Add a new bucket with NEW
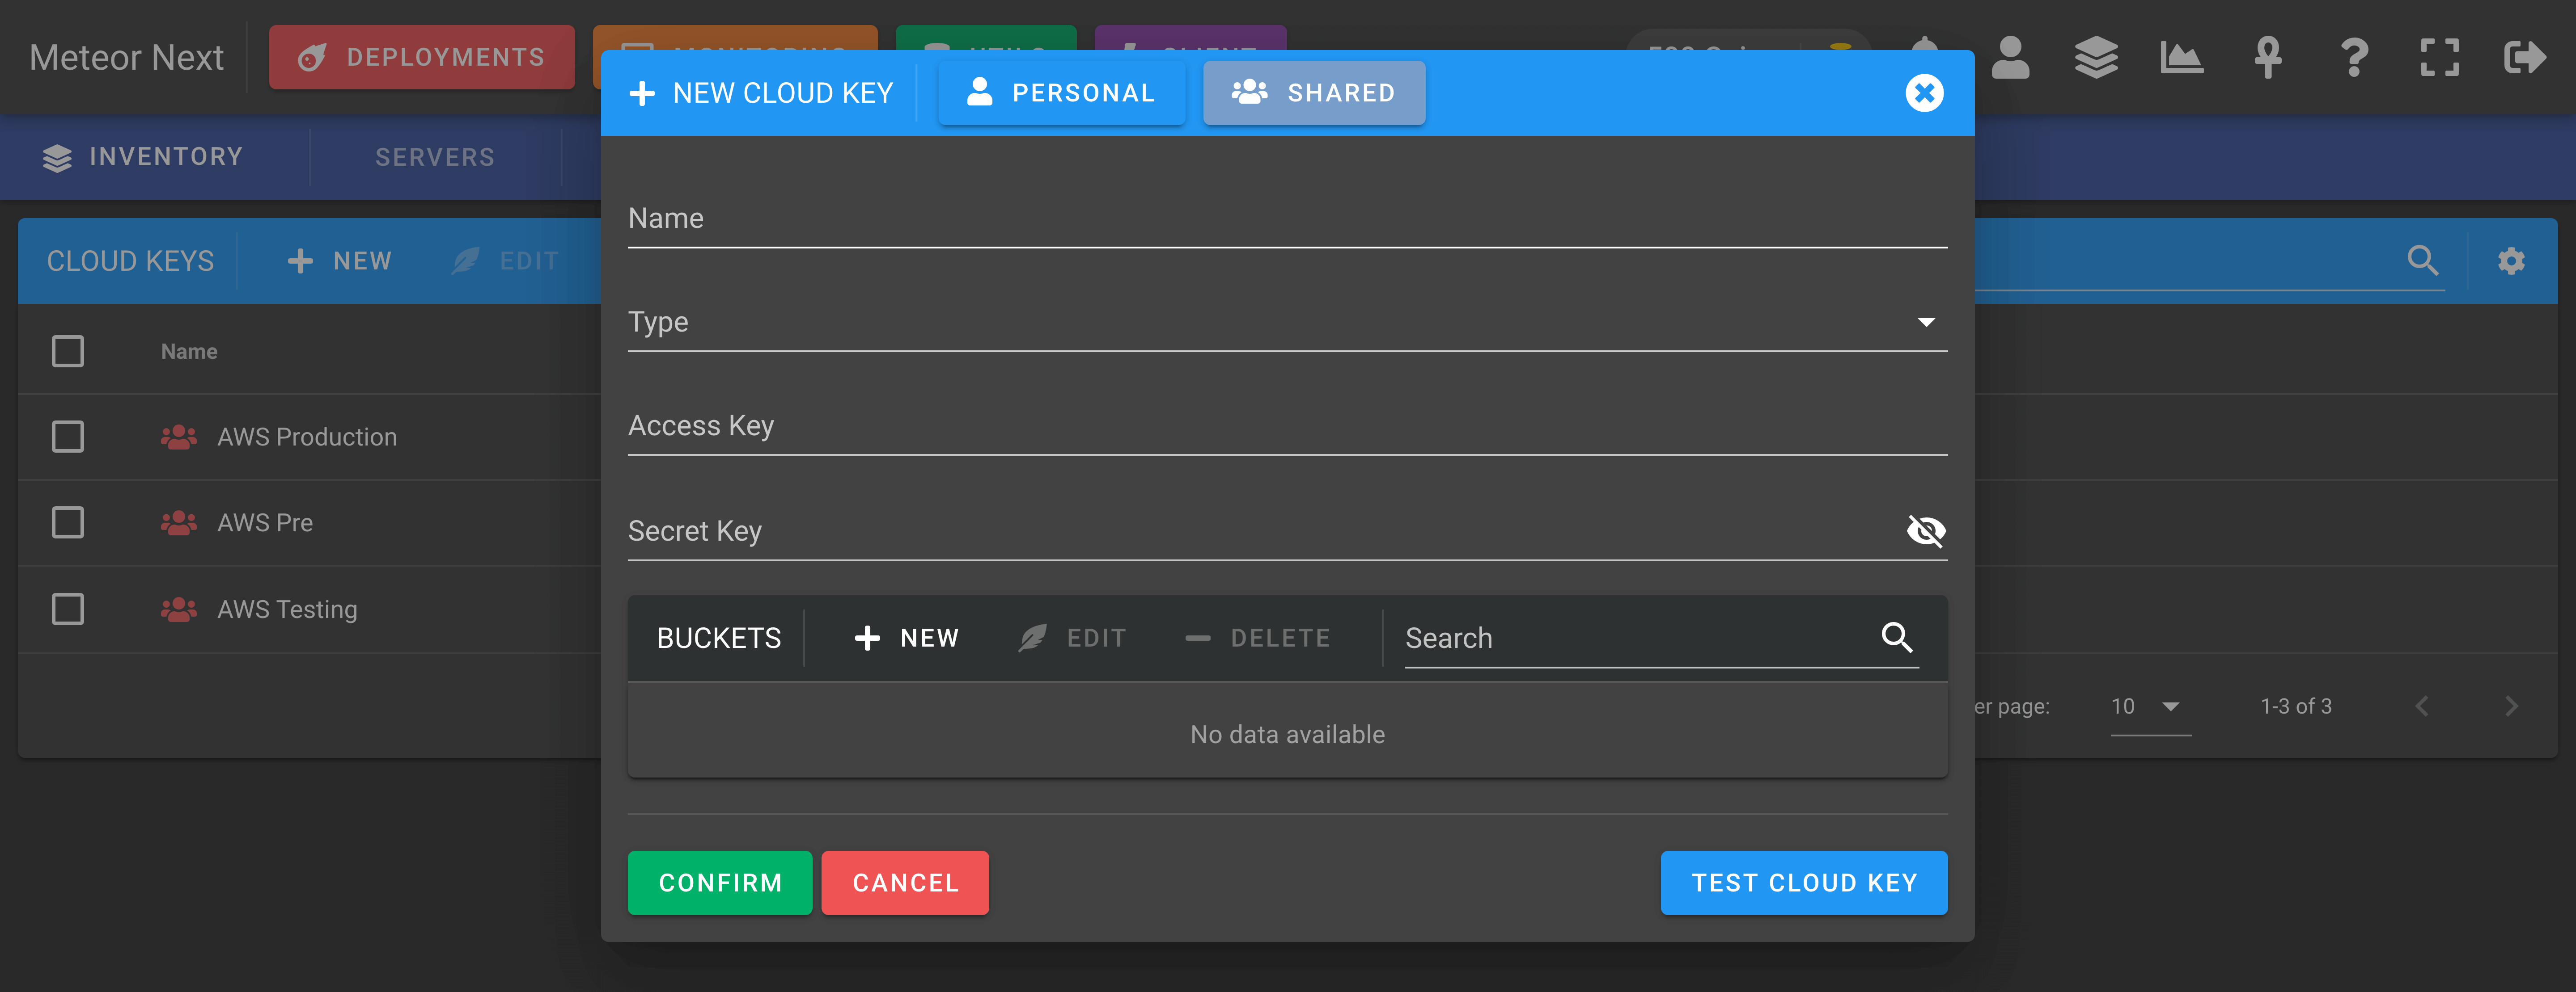This screenshot has height=992, width=2576. pos(906,639)
